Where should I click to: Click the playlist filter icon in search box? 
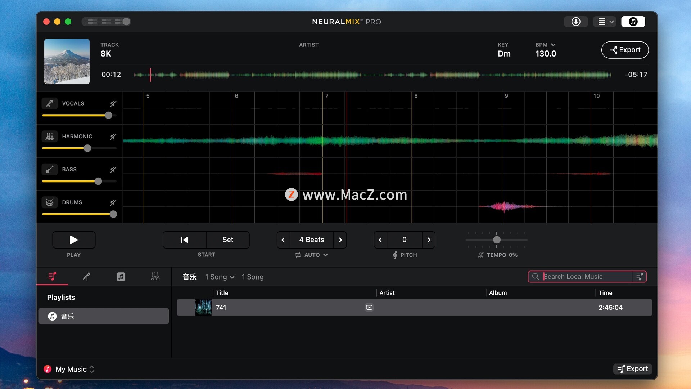coord(640,277)
